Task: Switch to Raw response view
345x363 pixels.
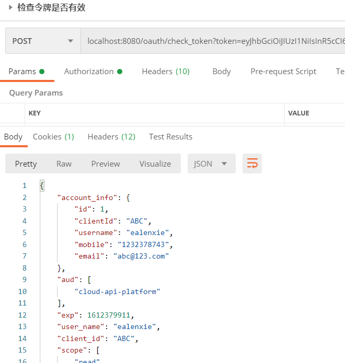Action: tap(64, 163)
